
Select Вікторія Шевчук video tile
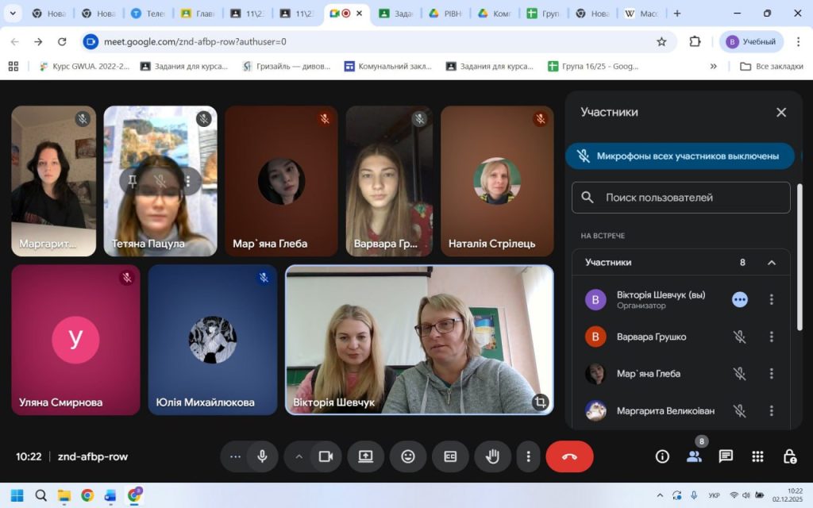(419, 340)
